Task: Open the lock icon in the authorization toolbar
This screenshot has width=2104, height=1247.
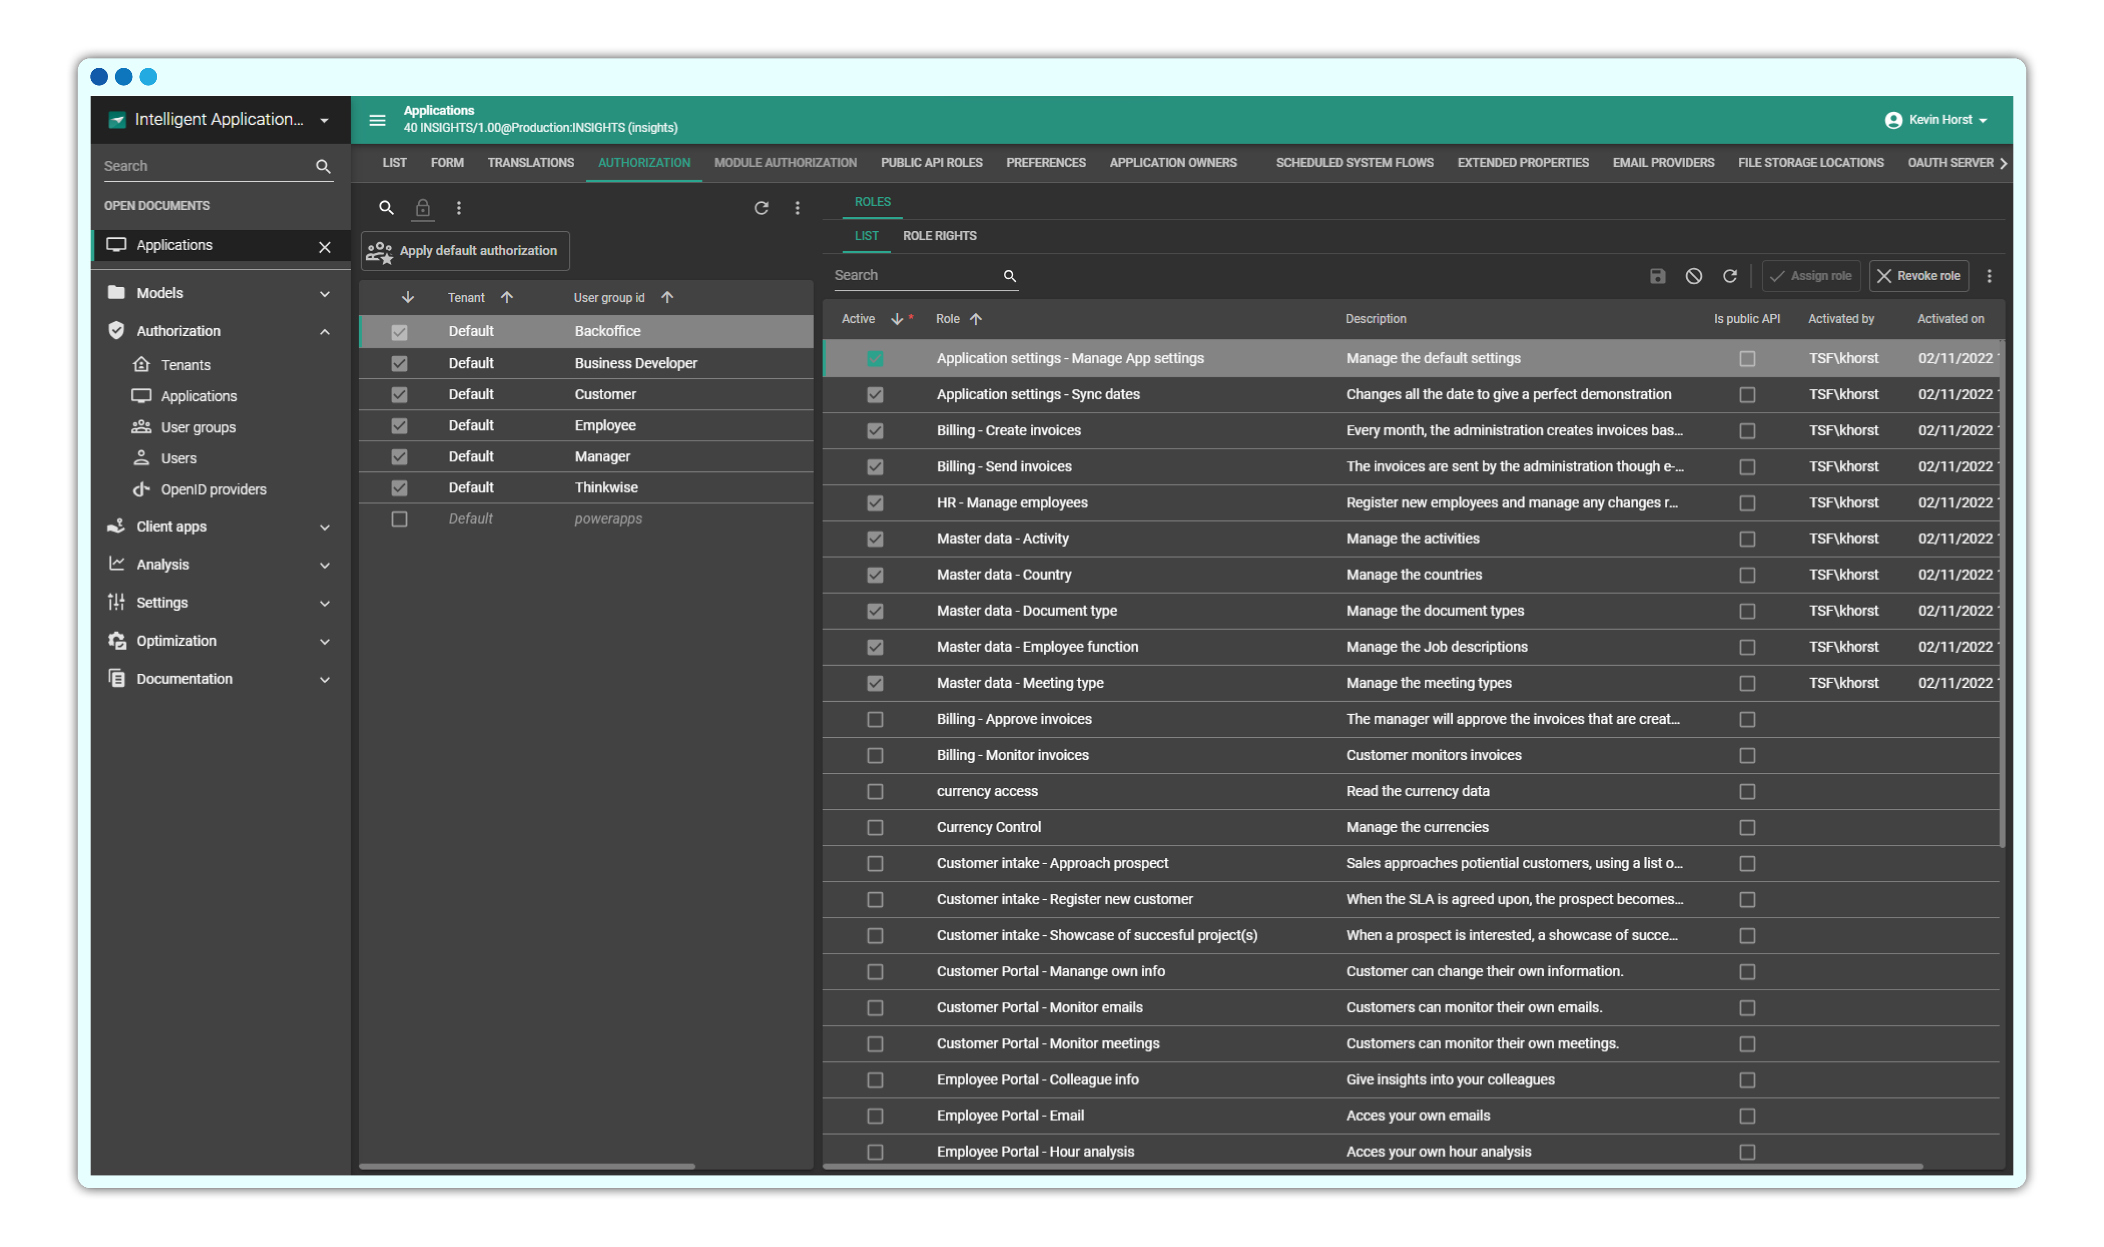Action: pyautogui.click(x=423, y=208)
